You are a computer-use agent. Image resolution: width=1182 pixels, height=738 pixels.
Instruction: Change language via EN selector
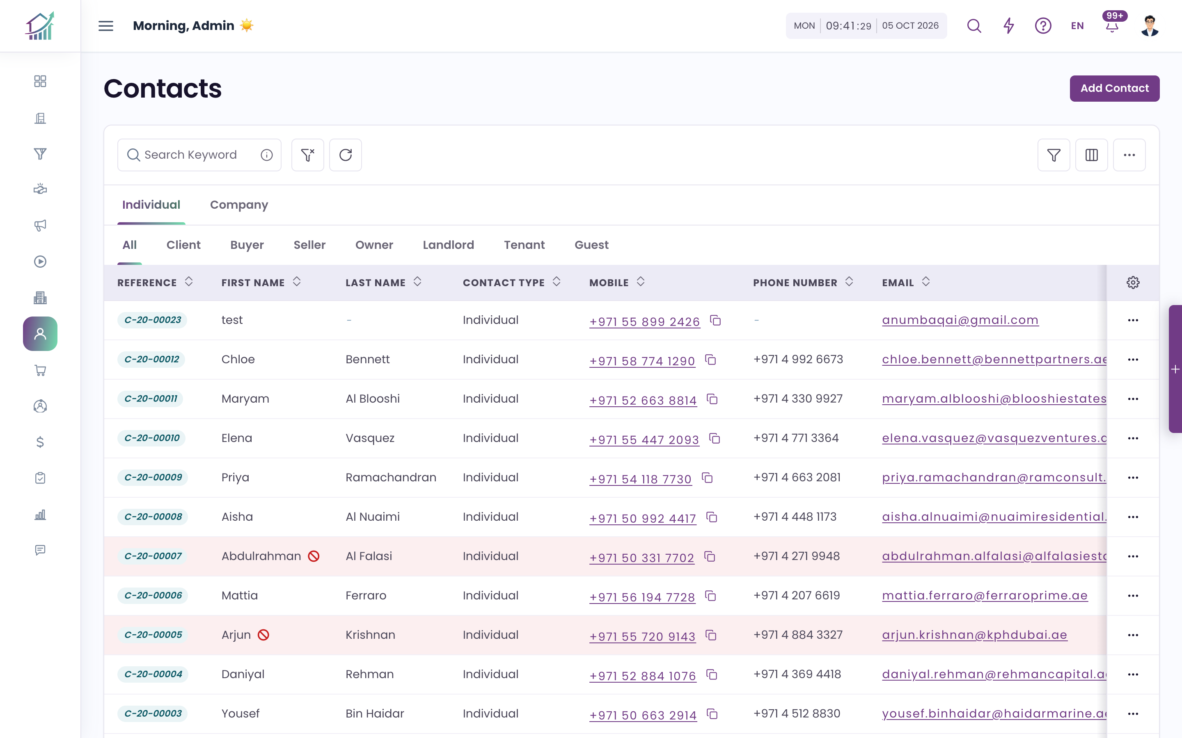click(x=1077, y=26)
